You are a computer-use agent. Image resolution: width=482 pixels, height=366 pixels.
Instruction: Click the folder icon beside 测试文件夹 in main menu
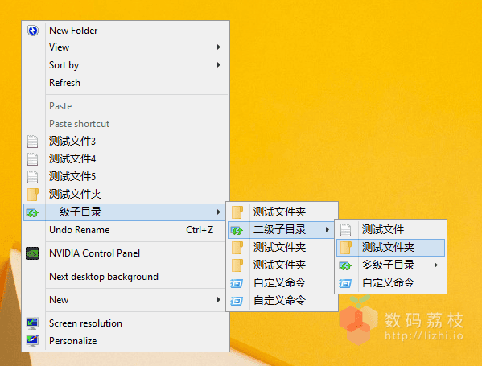point(32,194)
